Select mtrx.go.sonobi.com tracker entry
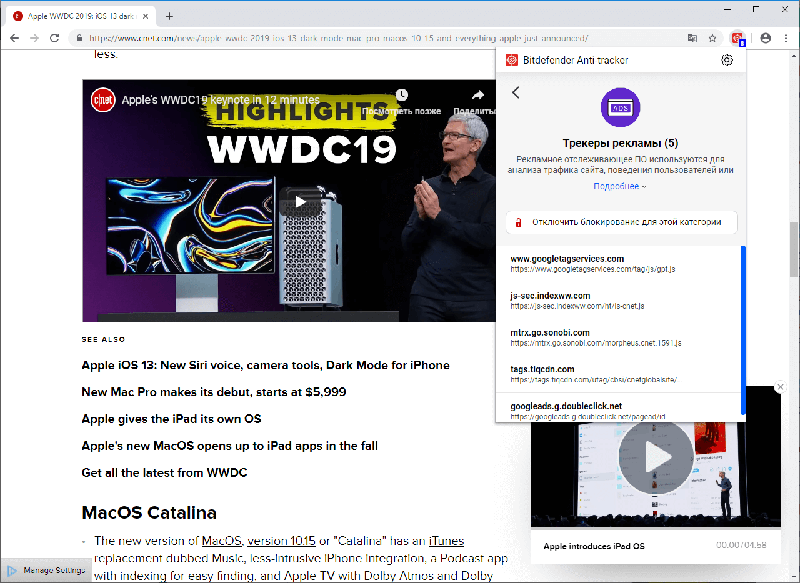Image resolution: width=800 pixels, height=583 pixels. point(617,337)
